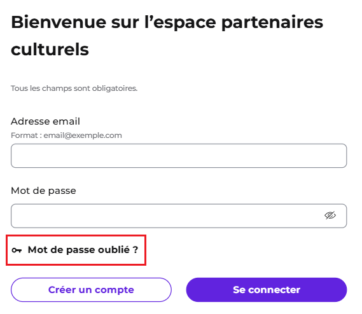362x314 pixels.
Task: Place cursor in the email address box
Action: click(179, 156)
